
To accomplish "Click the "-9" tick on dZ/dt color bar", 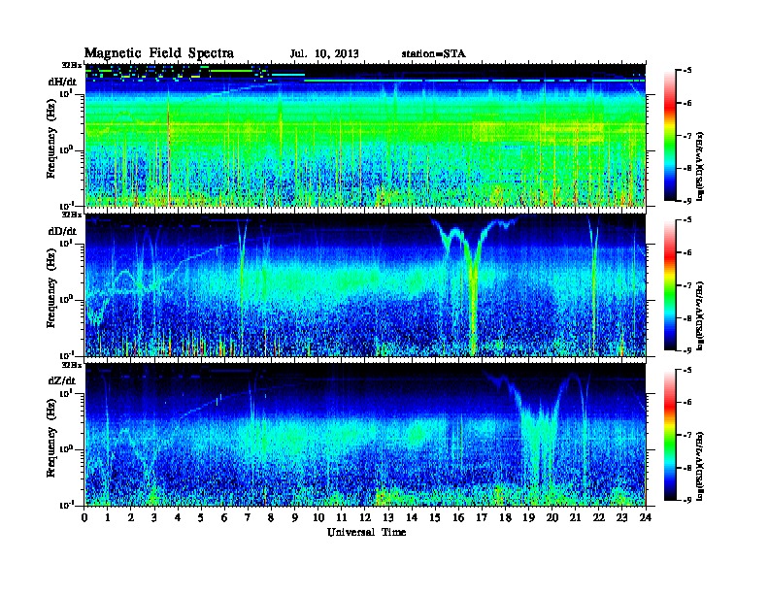I will (x=687, y=500).
